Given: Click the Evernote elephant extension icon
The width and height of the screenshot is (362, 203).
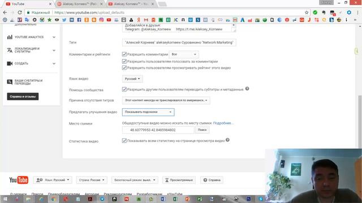Looking at the screenshot, I should (324, 12).
